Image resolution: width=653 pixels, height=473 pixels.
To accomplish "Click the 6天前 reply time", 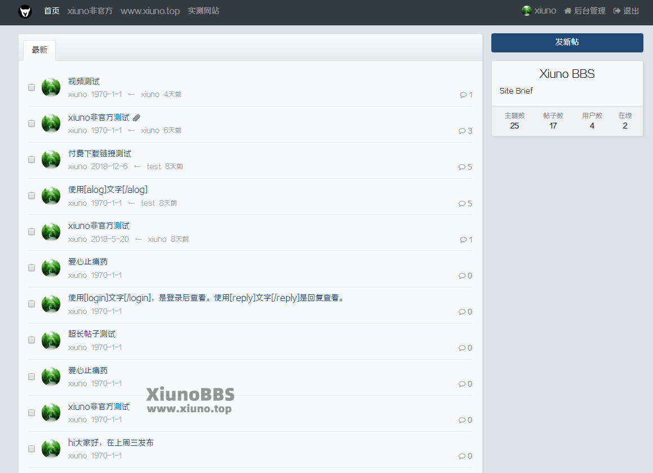I will click(x=172, y=130).
